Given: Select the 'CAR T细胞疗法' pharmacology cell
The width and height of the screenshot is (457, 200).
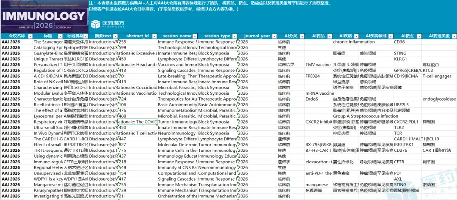Looking at the screenshot, I should 439,150.
